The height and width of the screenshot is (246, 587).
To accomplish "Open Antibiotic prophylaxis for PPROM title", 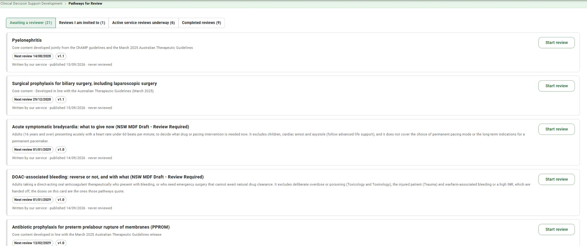I will [91, 227].
